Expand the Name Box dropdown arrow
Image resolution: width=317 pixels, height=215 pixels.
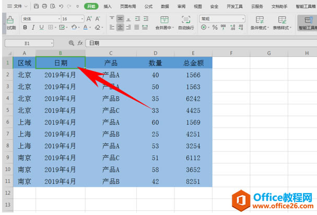52,43
